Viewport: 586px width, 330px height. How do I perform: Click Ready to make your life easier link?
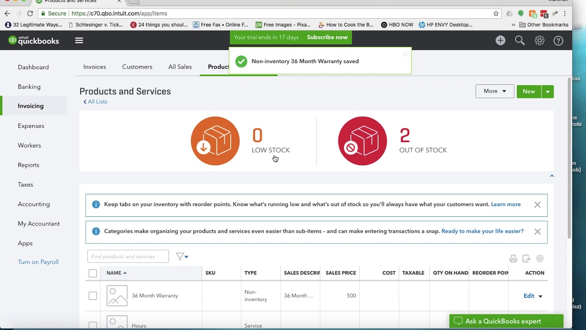pos(483,231)
